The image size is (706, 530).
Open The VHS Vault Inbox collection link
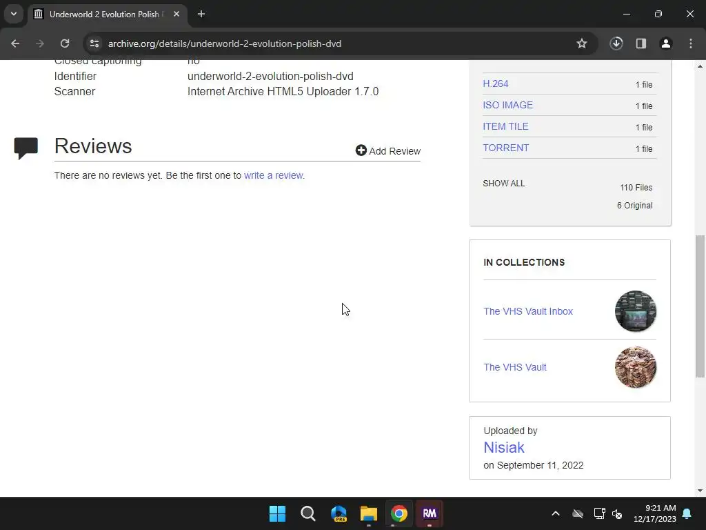tap(528, 311)
